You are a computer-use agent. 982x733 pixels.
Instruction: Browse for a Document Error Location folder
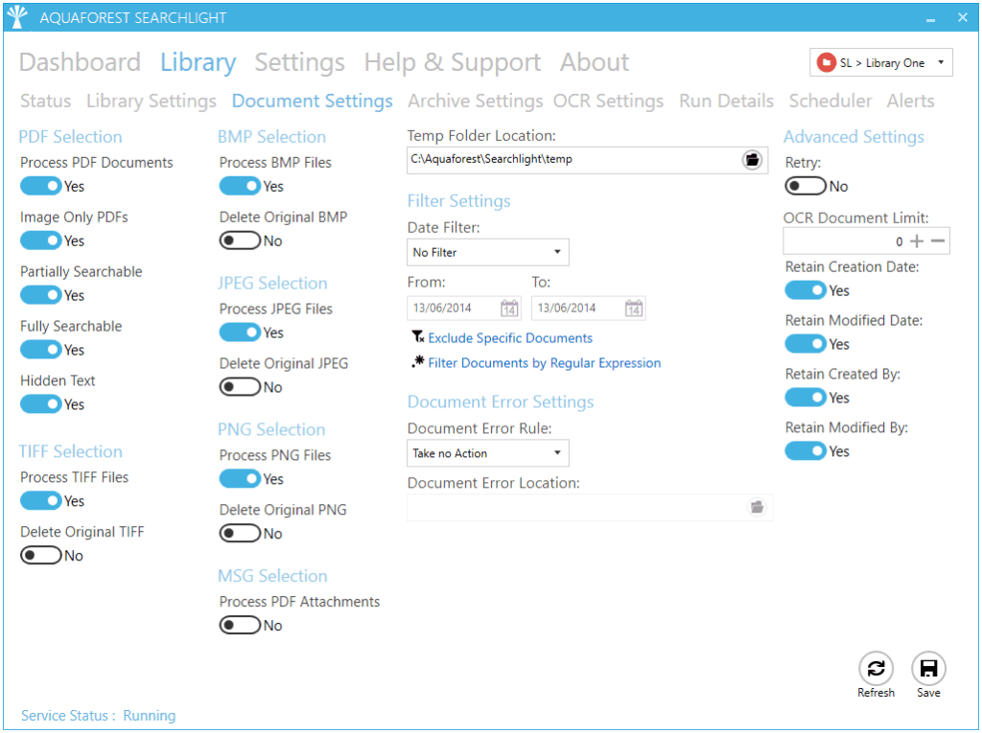pos(757,507)
